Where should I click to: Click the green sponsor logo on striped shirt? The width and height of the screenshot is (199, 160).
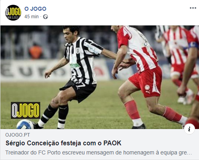[75, 65]
